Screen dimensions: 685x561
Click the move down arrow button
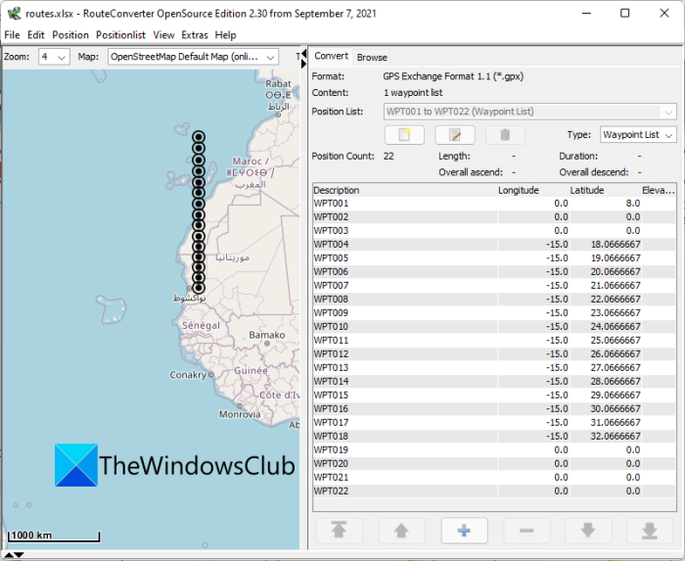click(588, 531)
